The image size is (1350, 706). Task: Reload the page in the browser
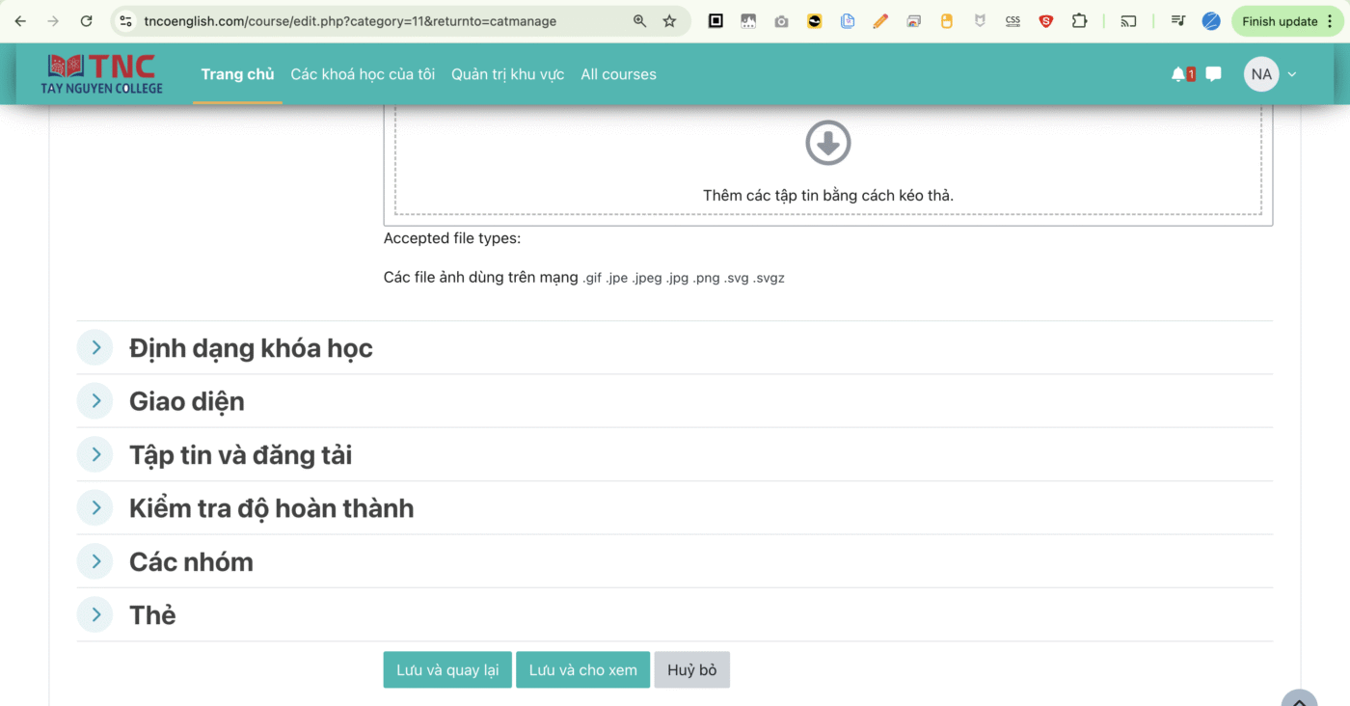coord(86,21)
